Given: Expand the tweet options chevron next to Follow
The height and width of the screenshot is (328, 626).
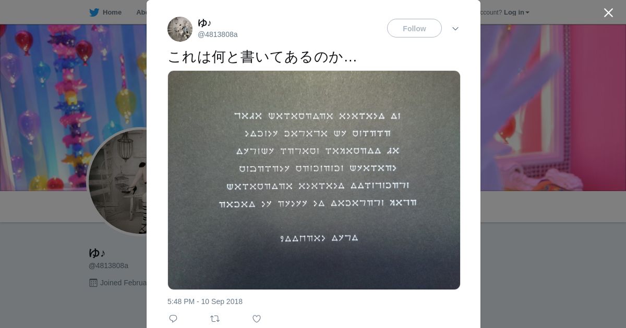Looking at the screenshot, I should click(x=455, y=29).
